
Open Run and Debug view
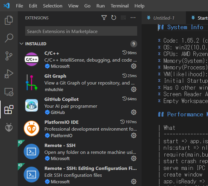9,74
